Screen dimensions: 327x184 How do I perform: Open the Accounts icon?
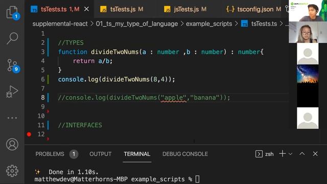coord(12,144)
